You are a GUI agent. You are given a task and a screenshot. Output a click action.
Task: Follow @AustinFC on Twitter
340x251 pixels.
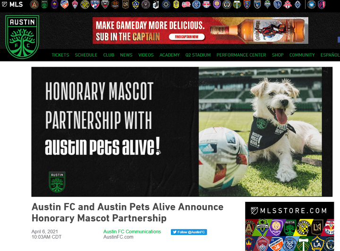pyautogui.click(x=189, y=232)
